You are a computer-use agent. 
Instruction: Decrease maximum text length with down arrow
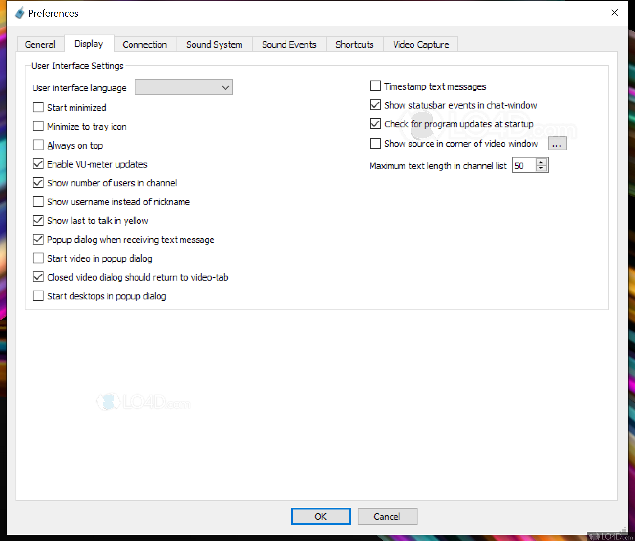[541, 169]
